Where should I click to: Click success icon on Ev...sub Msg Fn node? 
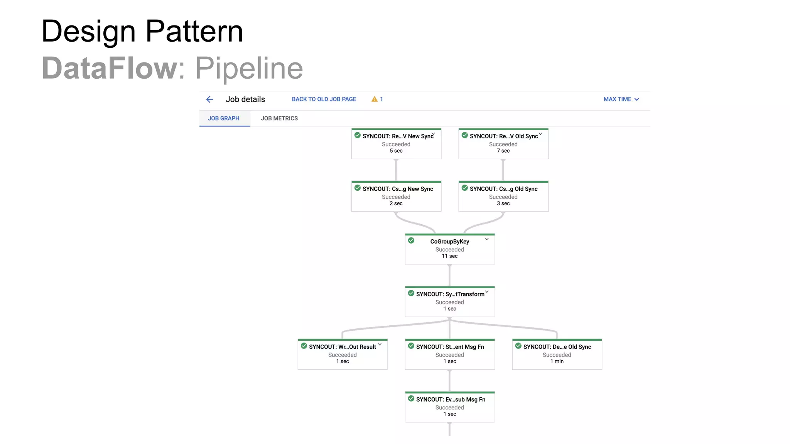pyautogui.click(x=411, y=399)
